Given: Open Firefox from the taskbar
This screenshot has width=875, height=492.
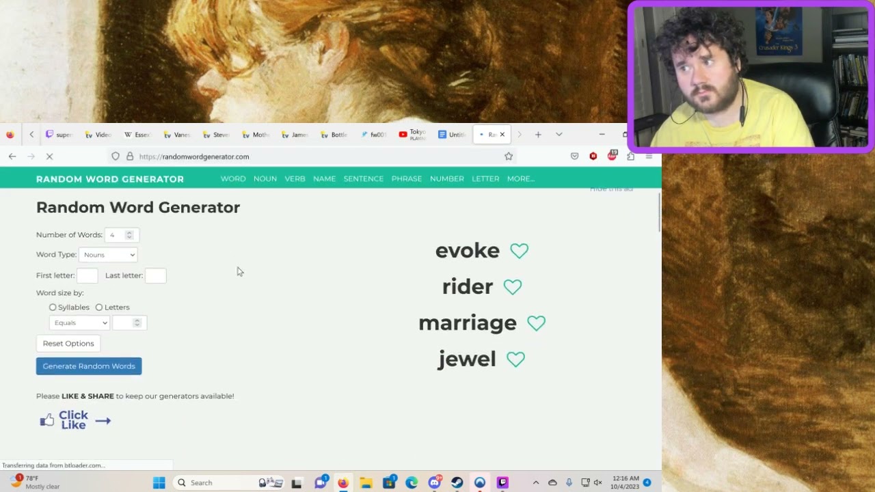Looking at the screenshot, I should 342,482.
